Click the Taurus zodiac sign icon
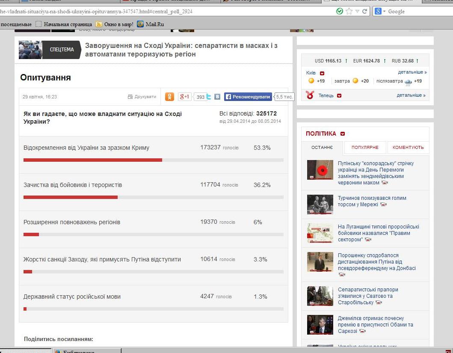The width and height of the screenshot is (453, 353). coord(310,95)
